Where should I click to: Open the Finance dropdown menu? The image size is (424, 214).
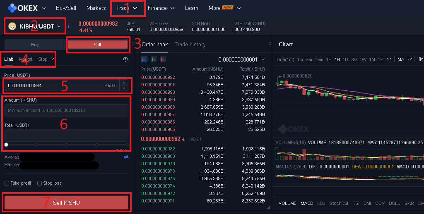tap(161, 8)
